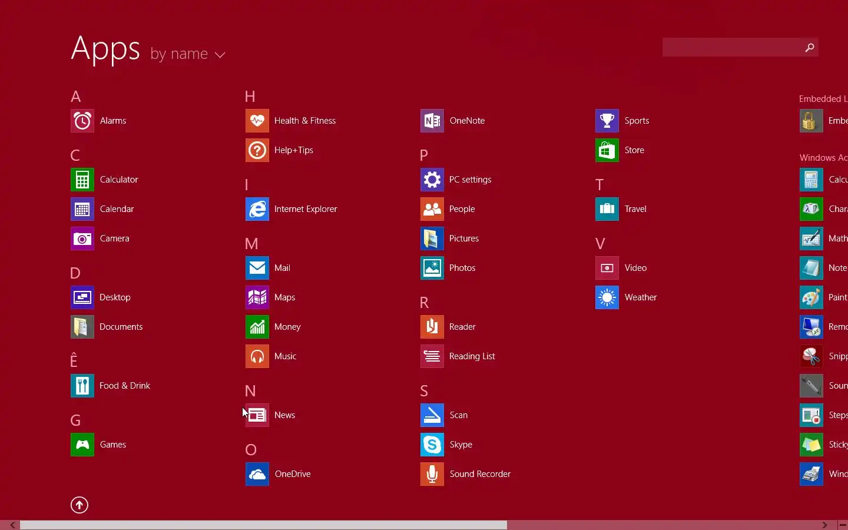Launch the Photos app icon
The height and width of the screenshot is (530, 848).
tap(432, 268)
